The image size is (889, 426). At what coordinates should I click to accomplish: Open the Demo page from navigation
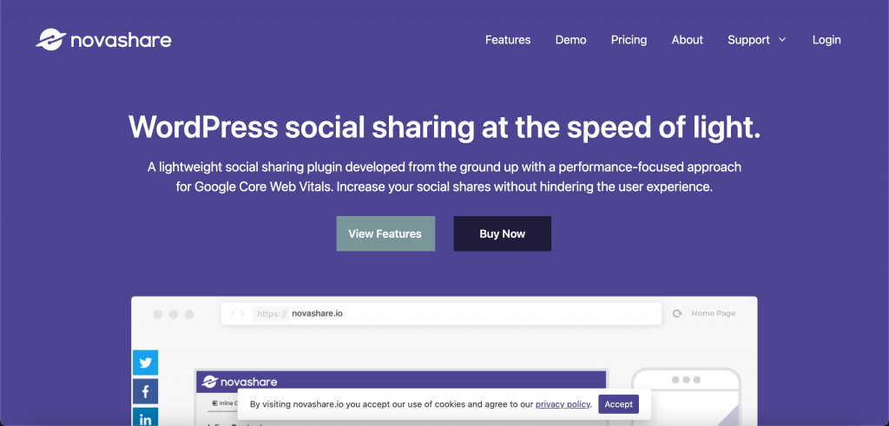(571, 40)
